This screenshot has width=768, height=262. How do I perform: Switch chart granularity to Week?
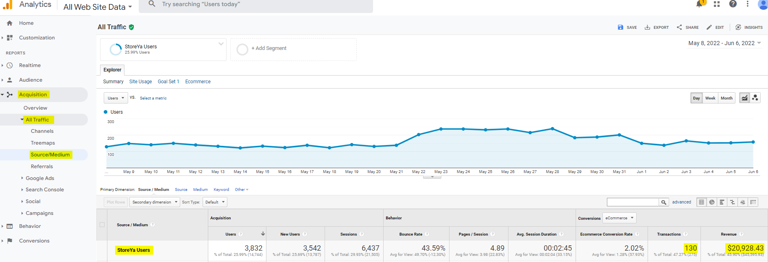710,98
